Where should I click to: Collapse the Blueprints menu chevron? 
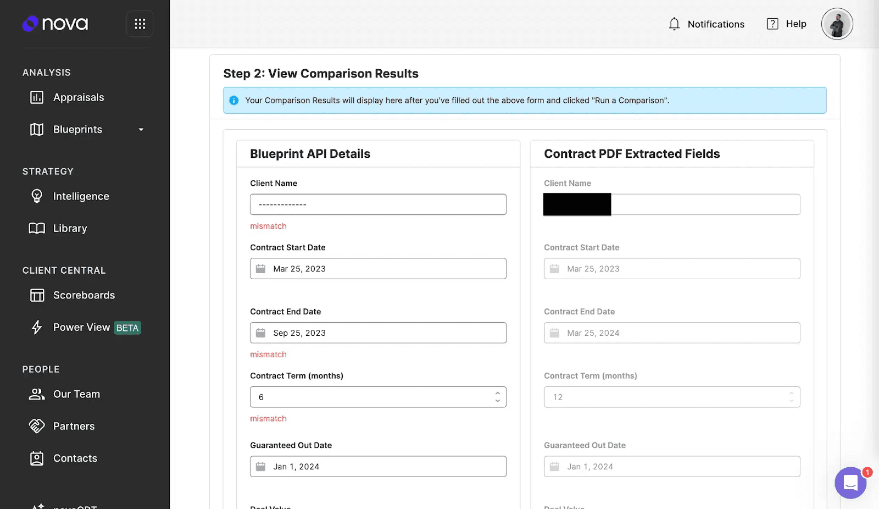coord(141,130)
